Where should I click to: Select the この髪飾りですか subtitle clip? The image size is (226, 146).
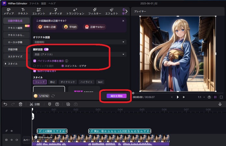[52, 131]
